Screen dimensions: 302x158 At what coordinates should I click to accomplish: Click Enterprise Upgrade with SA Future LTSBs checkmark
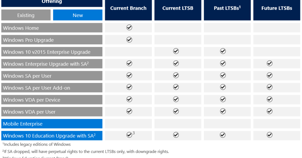[270, 63]
